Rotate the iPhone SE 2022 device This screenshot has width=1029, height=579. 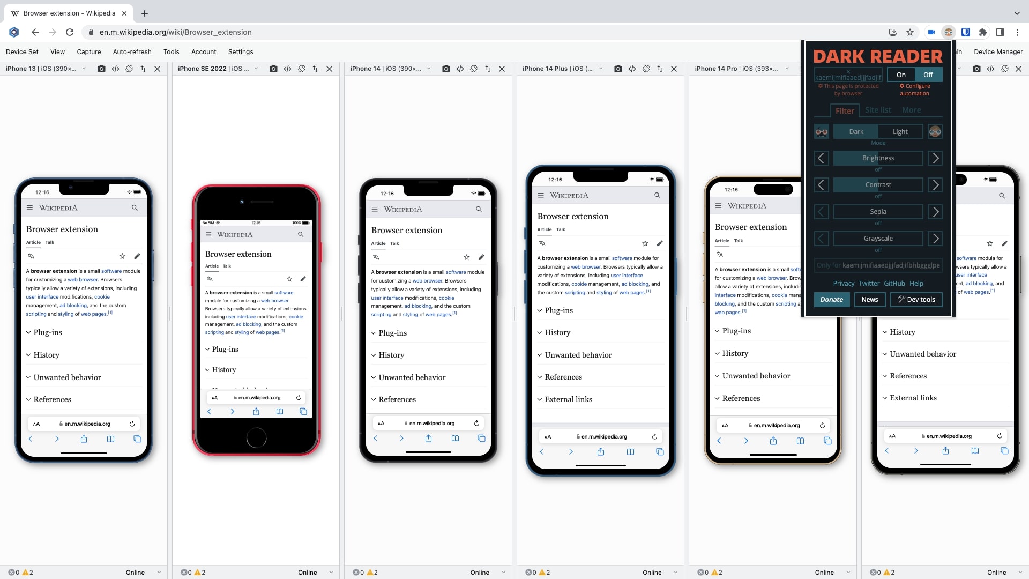click(x=302, y=69)
